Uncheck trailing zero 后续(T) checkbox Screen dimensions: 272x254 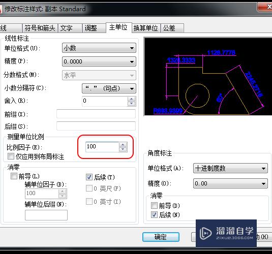tap(89, 177)
